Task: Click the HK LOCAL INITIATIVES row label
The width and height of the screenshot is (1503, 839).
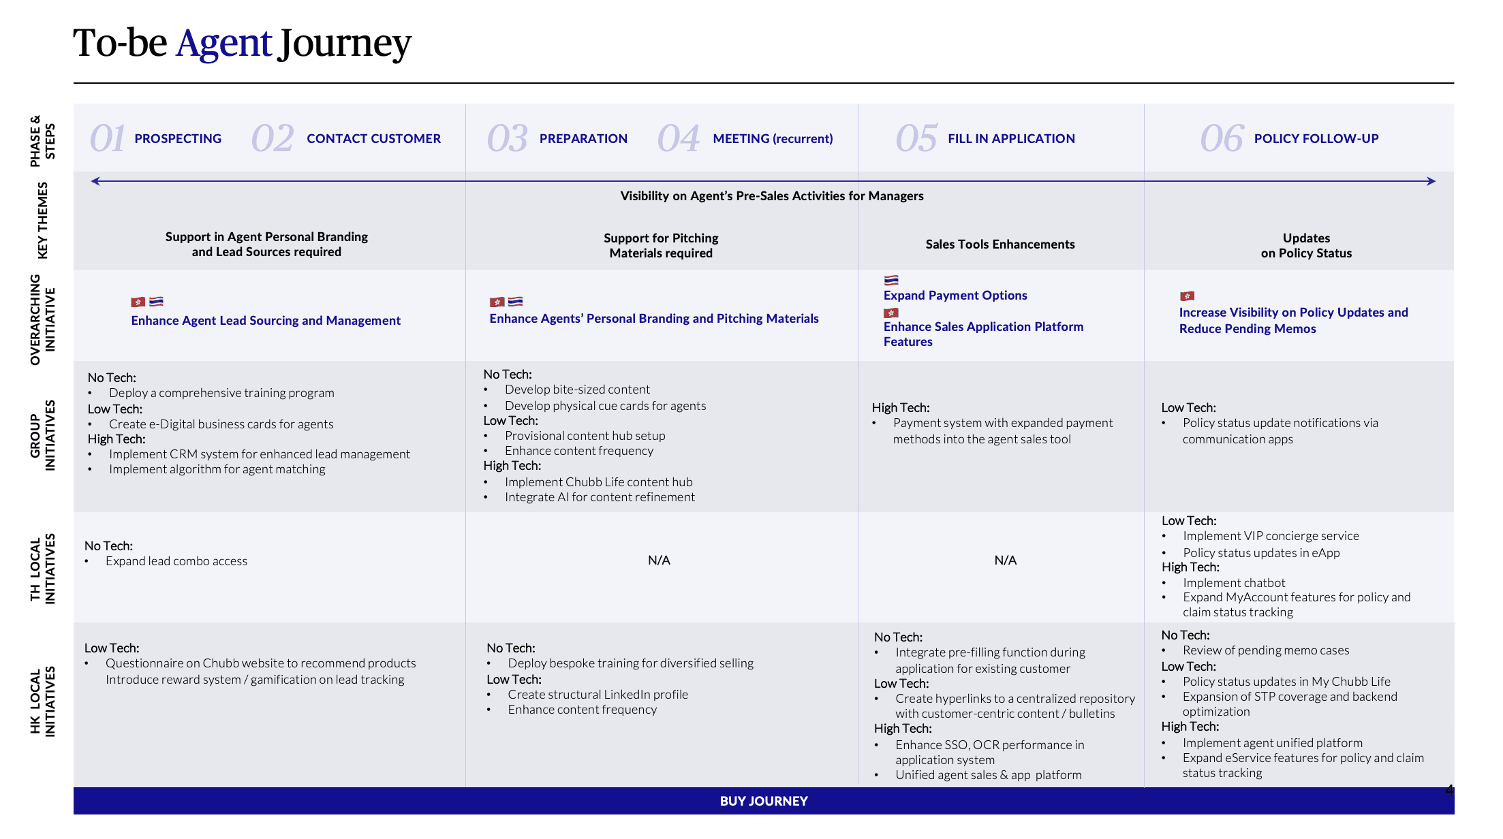Action: 43,701
